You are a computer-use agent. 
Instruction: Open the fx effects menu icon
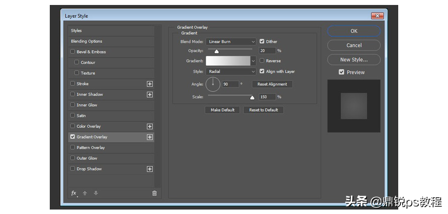coord(74,193)
